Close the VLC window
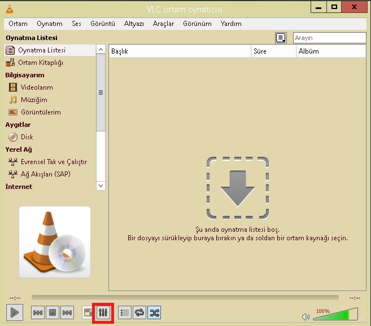The height and width of the screenshot is (326, 371). coord(354,7)
